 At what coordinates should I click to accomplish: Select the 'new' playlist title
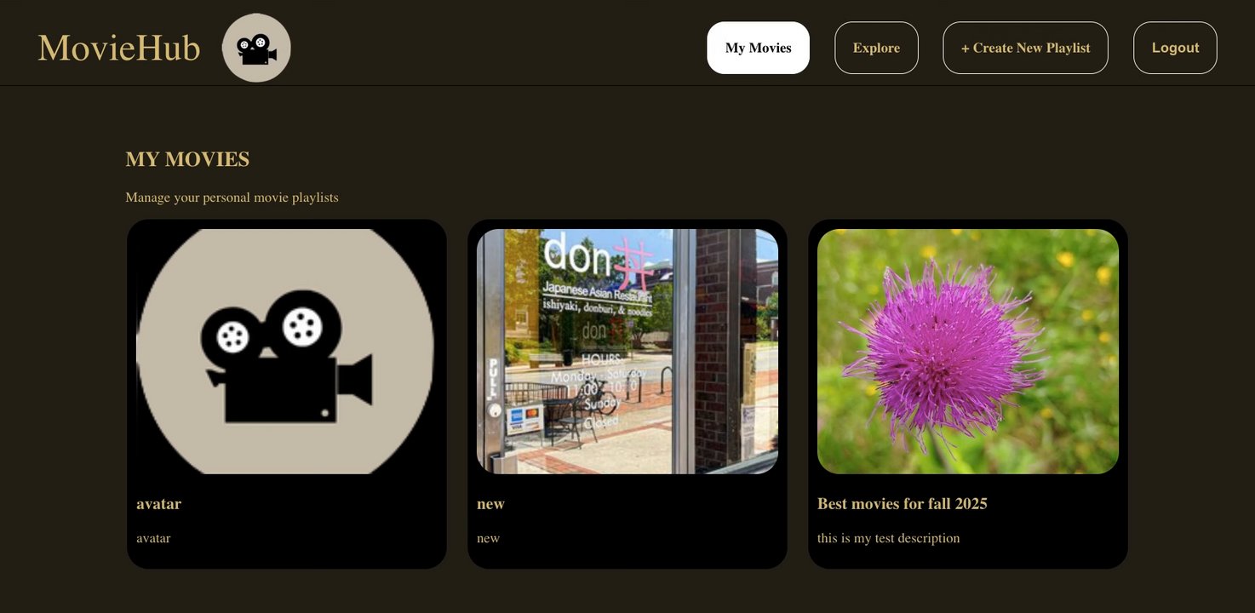pyautogui.click(x=490, y=503)
